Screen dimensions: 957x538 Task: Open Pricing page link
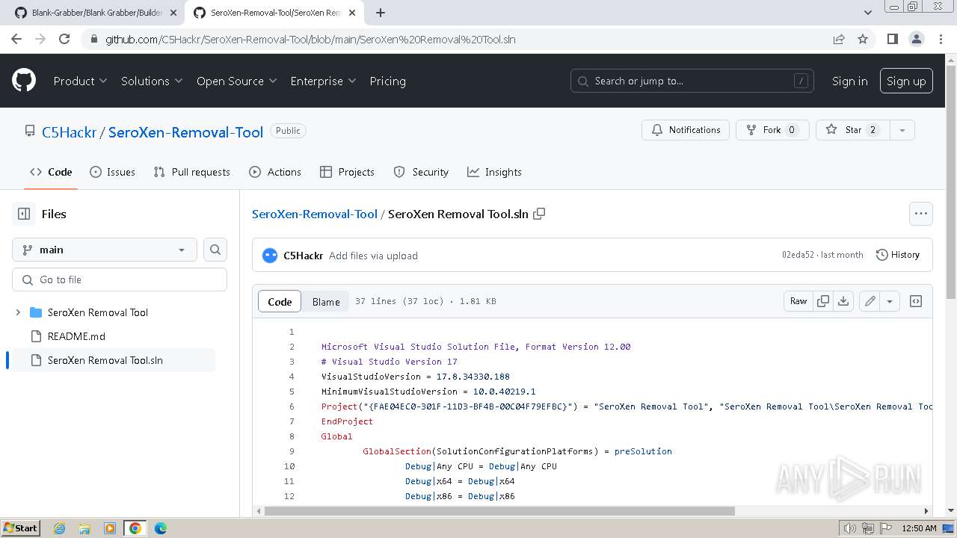coord(387,81)
